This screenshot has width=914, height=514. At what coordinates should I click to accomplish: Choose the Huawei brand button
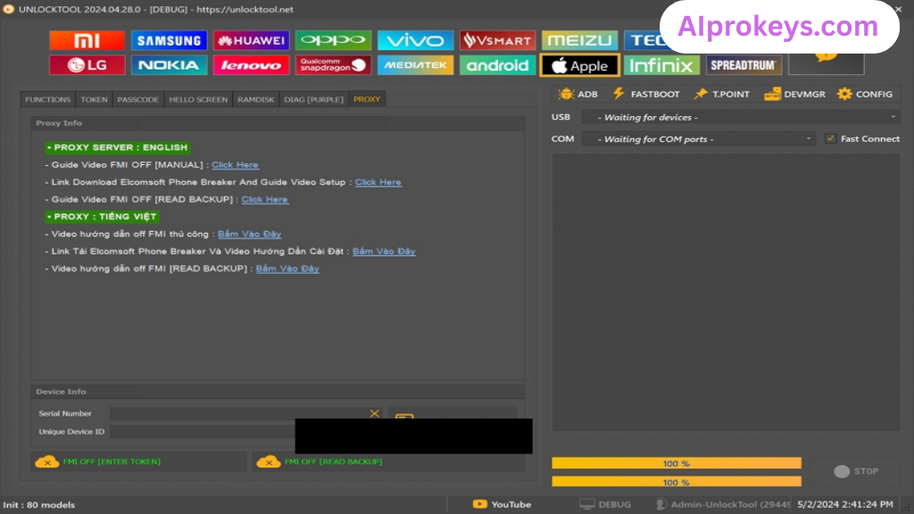coord(251,40)
